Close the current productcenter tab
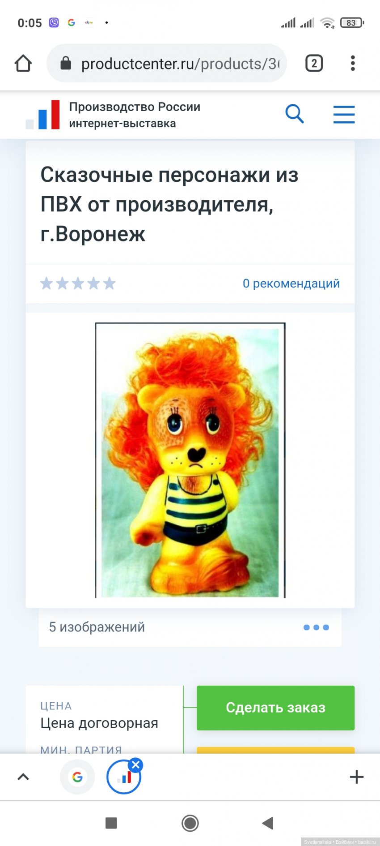 coord(136,765)
